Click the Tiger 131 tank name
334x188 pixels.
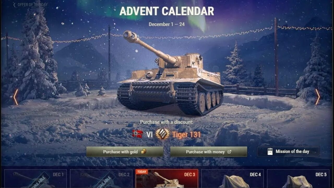186,135
